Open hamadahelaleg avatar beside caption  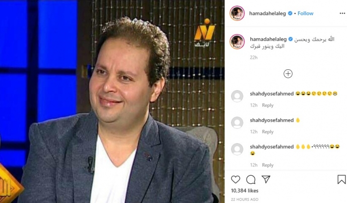237,42
